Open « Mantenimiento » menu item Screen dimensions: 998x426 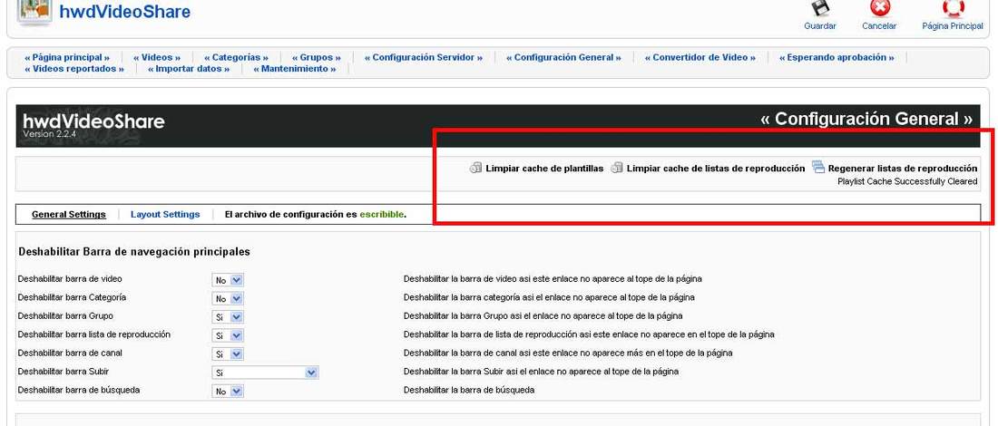click(295, 69)
